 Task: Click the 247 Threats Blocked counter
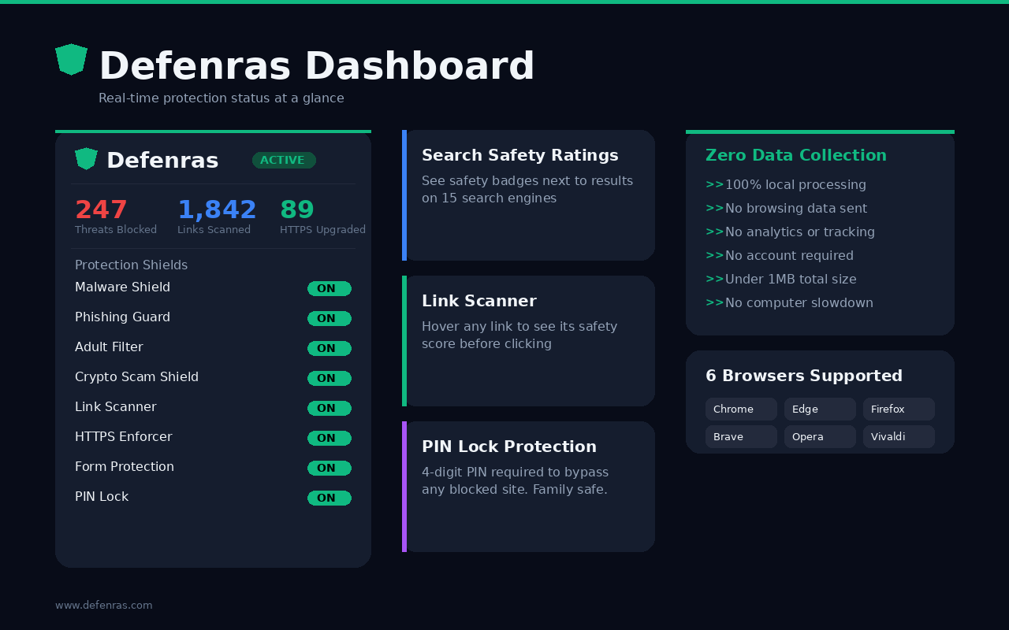(x=116, y=217)
